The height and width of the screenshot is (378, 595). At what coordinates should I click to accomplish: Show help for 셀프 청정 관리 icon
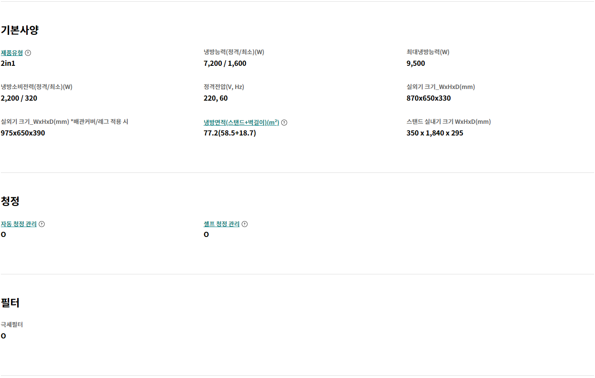pyautogui.click(x=245, y=224)
